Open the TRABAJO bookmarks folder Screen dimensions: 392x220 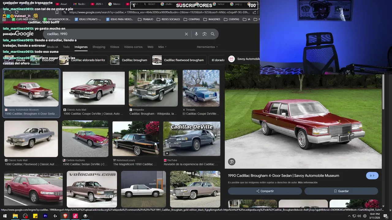(145, 19)
